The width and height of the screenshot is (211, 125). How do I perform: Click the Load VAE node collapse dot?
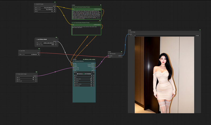(19, 51)
